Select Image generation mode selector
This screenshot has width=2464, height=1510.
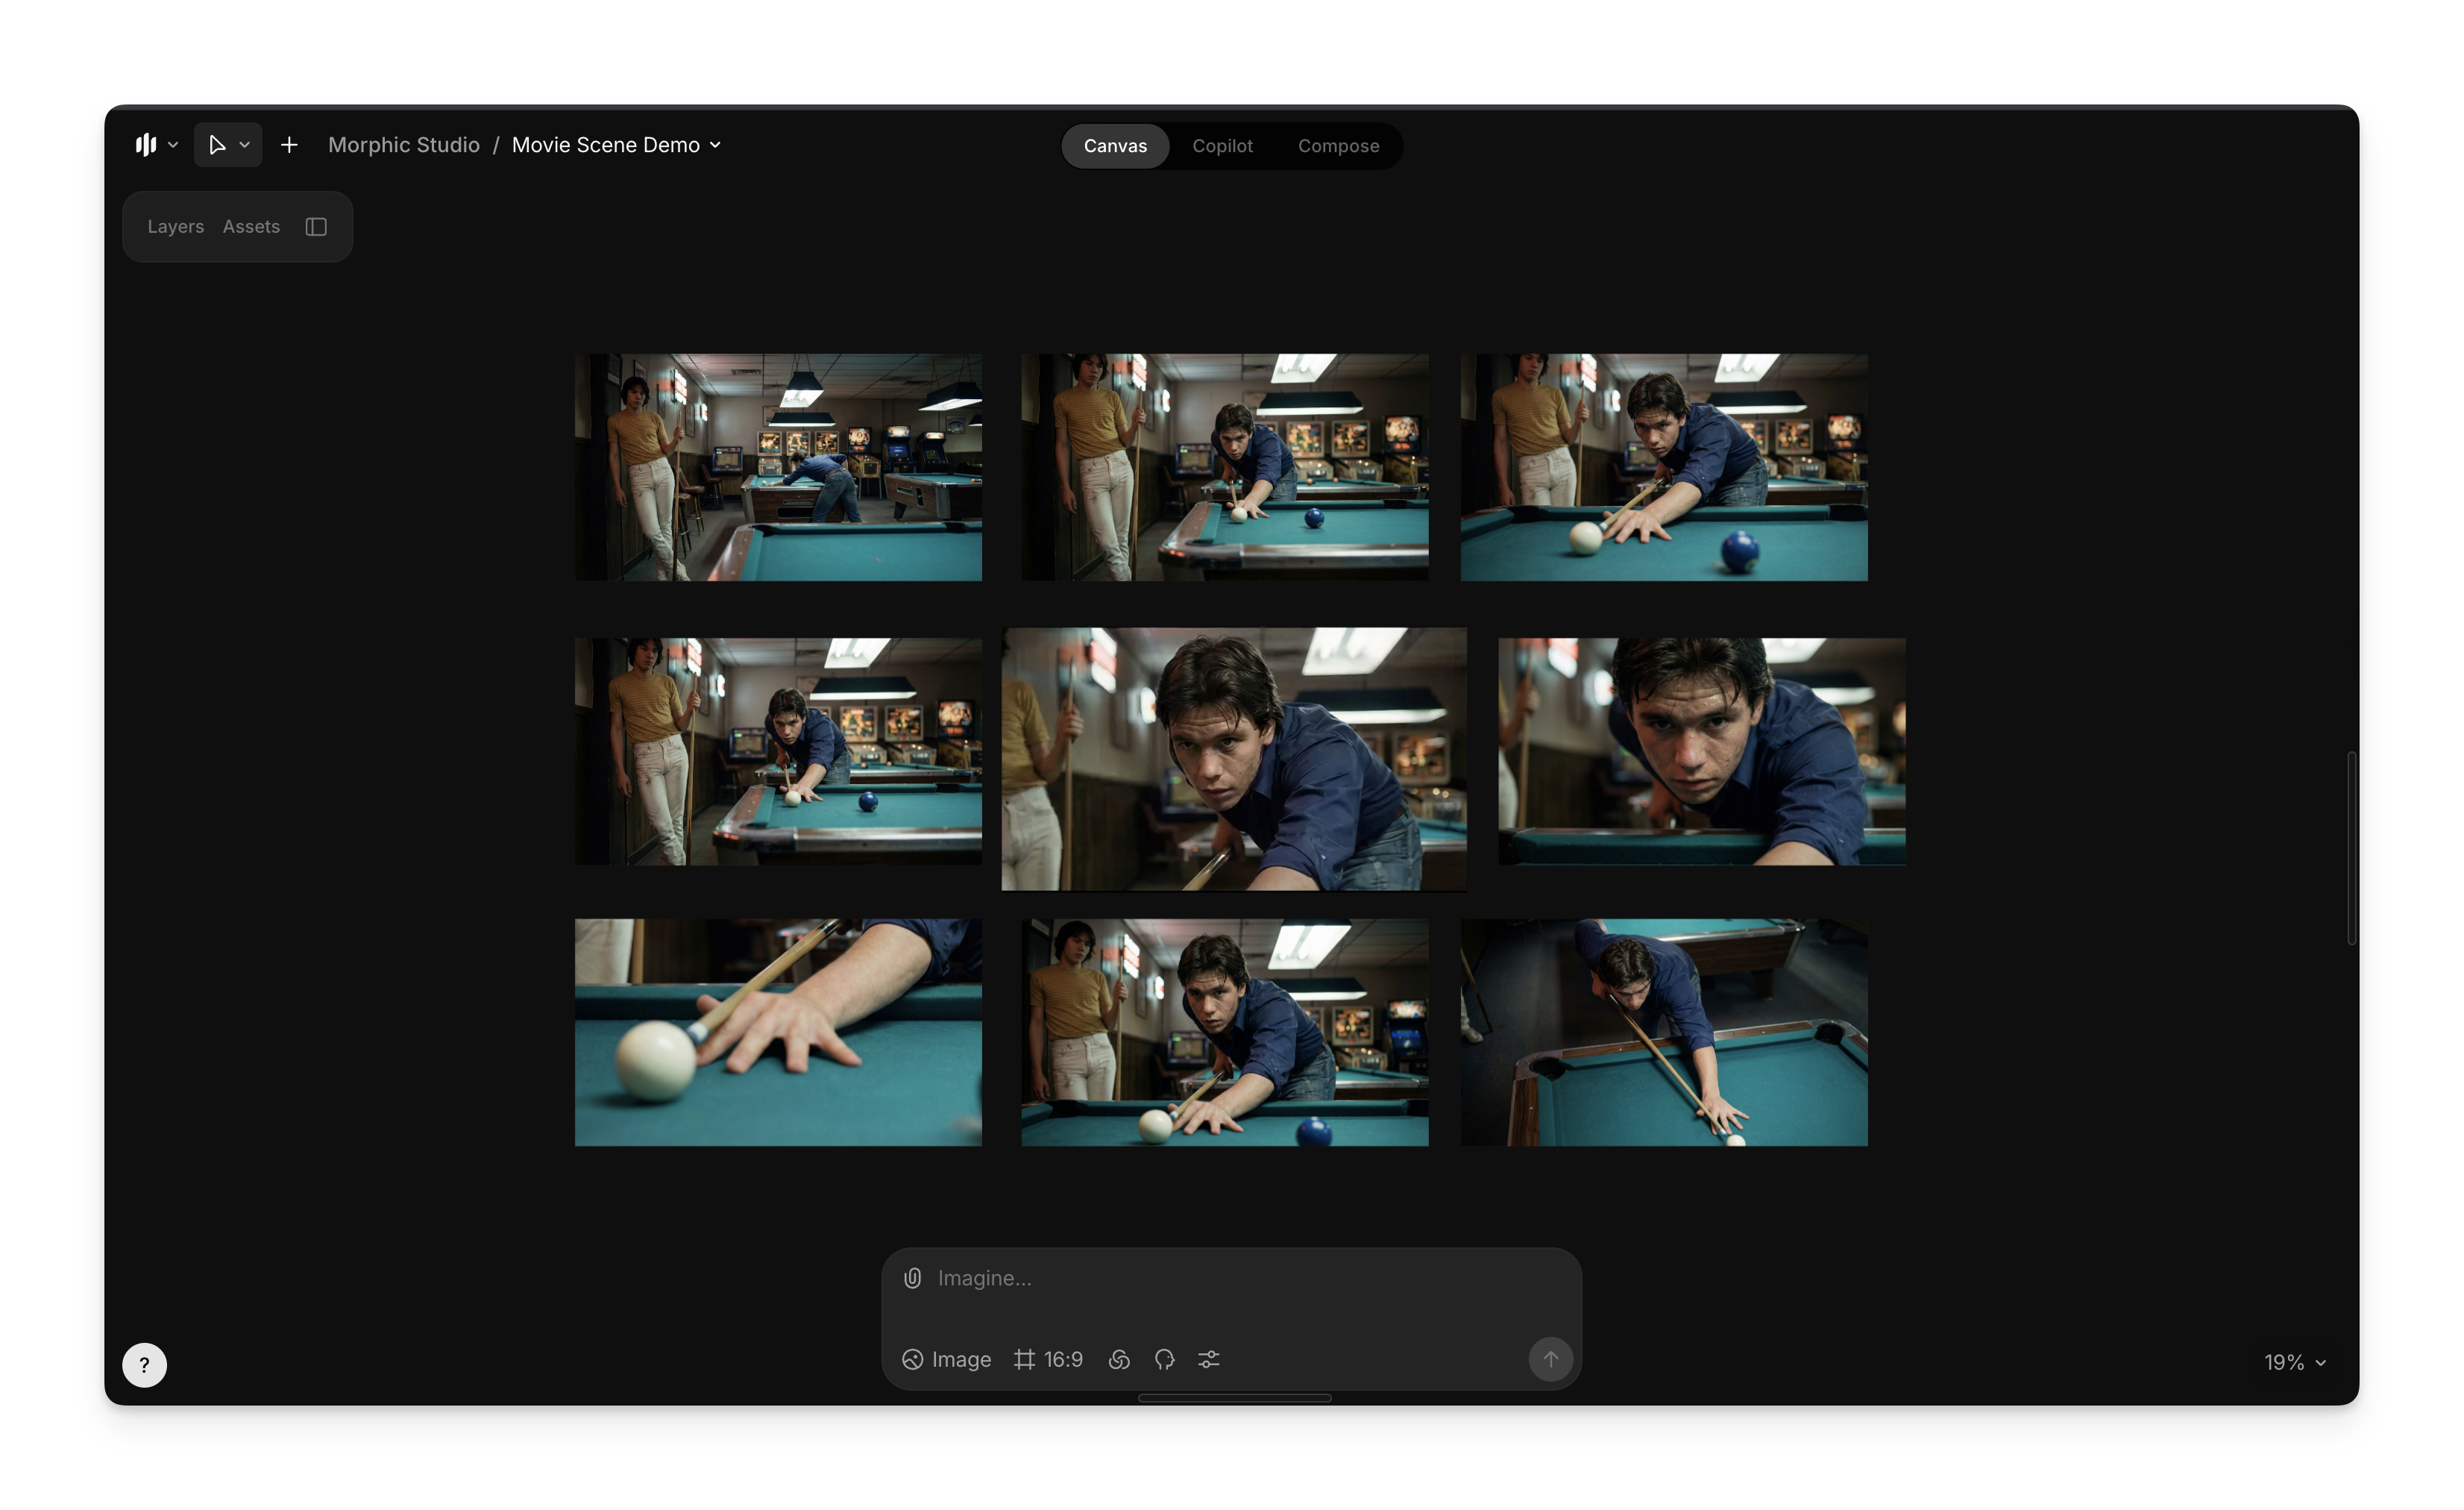pos(946,1359)
